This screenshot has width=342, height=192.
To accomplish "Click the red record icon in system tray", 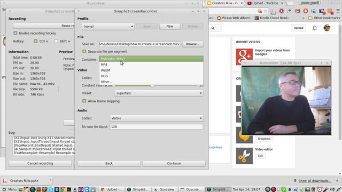I will point(274,189).
